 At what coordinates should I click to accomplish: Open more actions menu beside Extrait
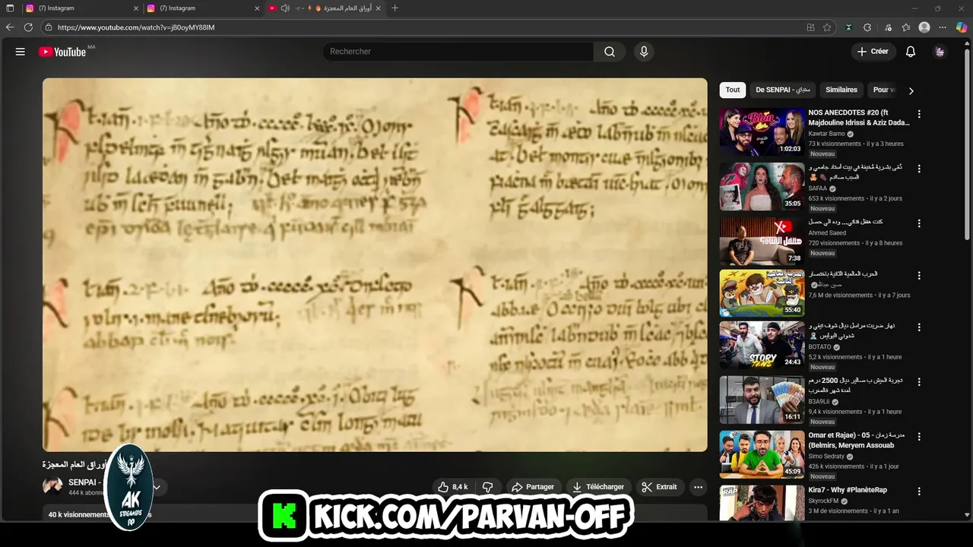[x=698, y=487]
